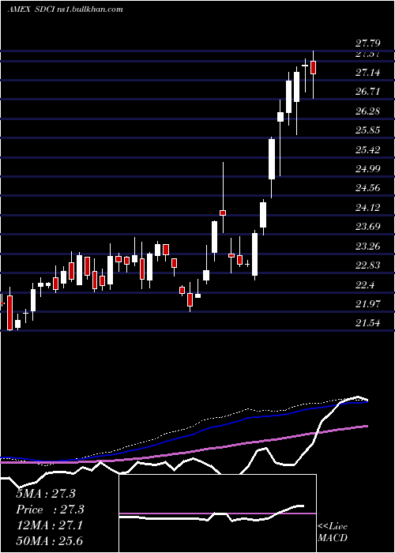Click the 5MA : 27.3 readout

click(x=46, y=494)
